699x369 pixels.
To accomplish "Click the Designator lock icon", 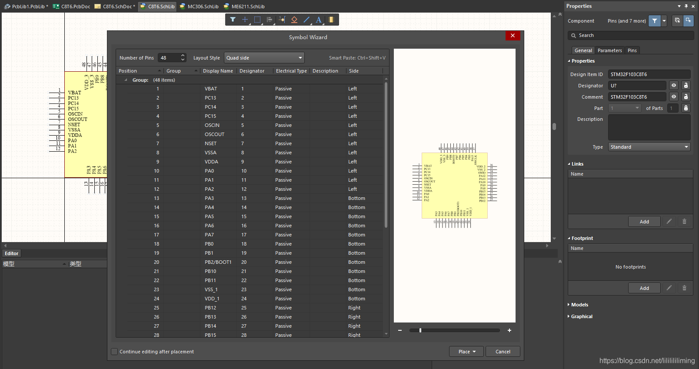I will pos(686,86).
